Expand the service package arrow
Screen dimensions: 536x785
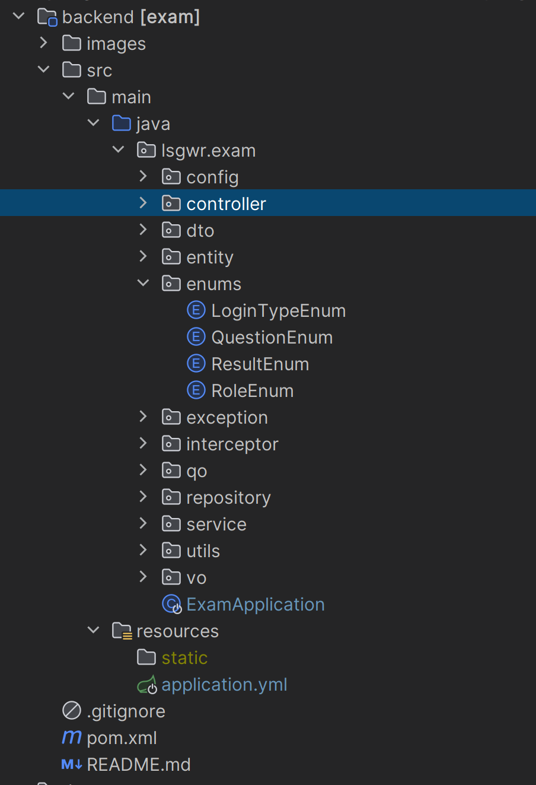tap(143, 524)
